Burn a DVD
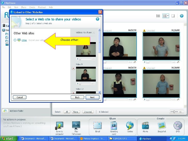188x141 pixels. [x=178, y=127]
